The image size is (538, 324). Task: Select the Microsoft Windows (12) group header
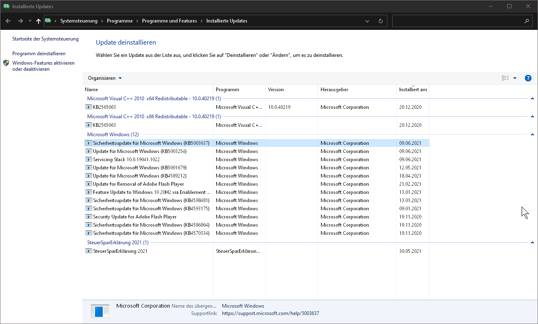pos(113,135)
